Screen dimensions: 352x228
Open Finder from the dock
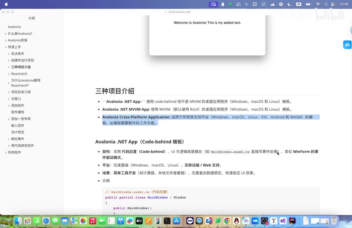click(18, 221)
